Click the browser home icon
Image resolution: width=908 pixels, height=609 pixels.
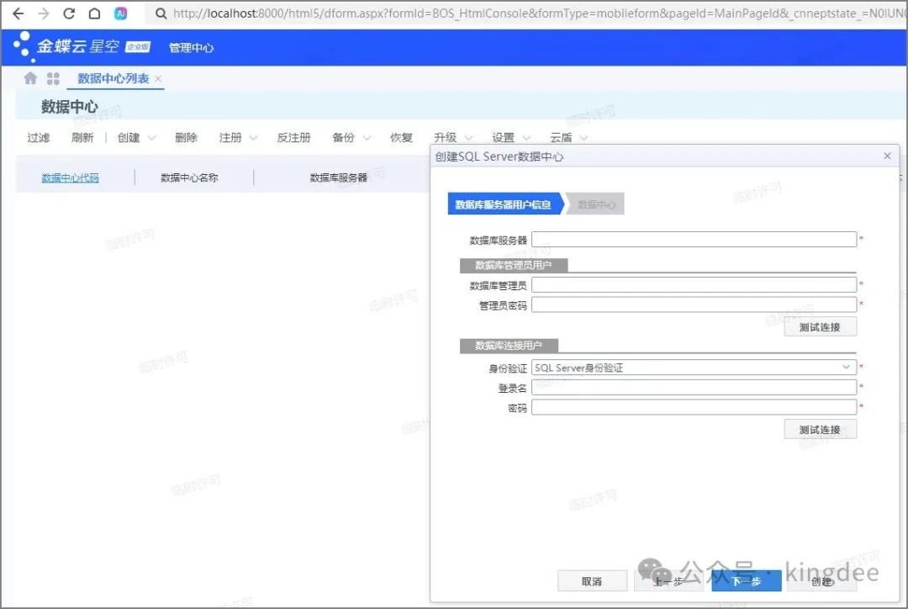[x=94, y=13]
